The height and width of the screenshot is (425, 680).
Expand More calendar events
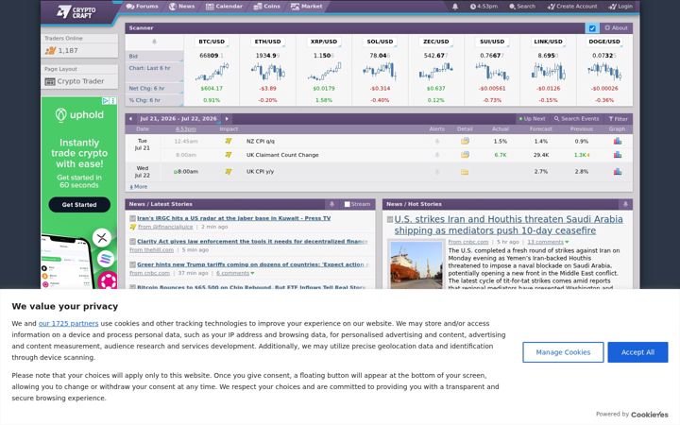pos(139,187)
